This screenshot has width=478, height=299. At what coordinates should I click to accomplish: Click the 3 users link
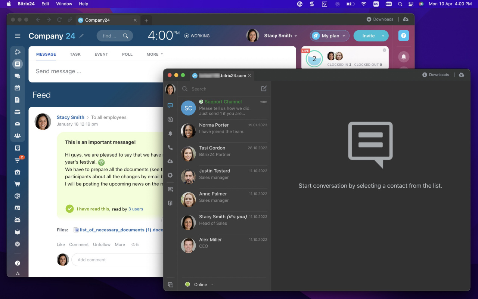pyautogui.click(x=136, y=209)
